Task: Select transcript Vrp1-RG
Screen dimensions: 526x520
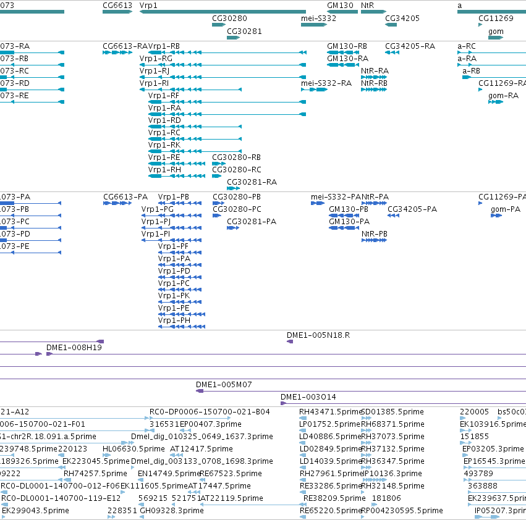Action: [223, 65]
